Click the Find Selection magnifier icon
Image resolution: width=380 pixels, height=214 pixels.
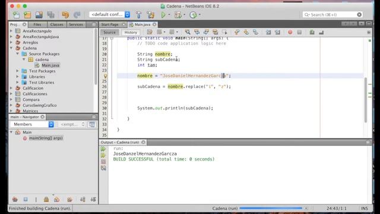(x=188, y=32)
